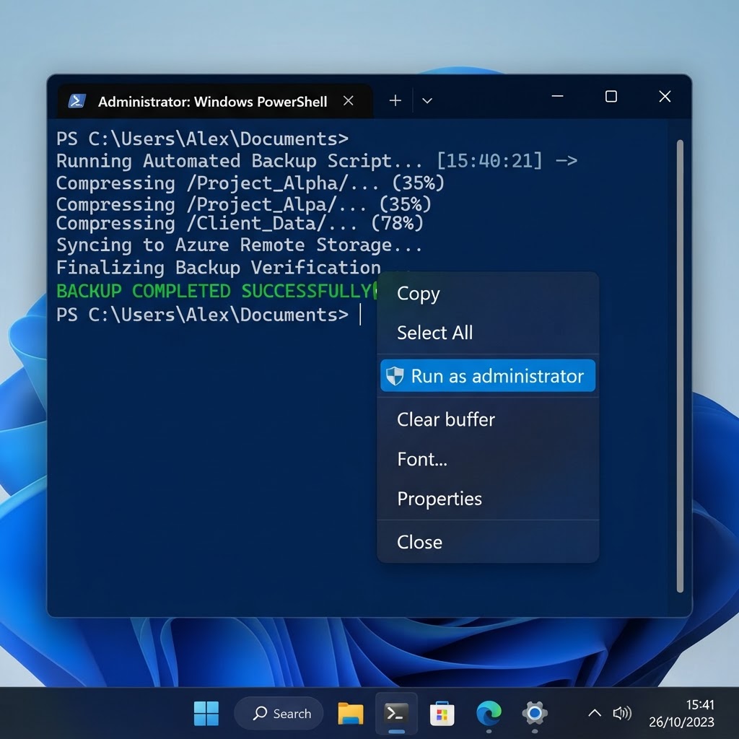Click the taskbar Search box
Image resolution: width=739 pixels, height=739 pixels.
pyautogui.click(x=279, y=714)
